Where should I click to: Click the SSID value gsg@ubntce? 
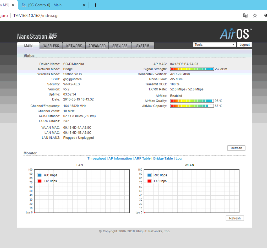(72, 79)
